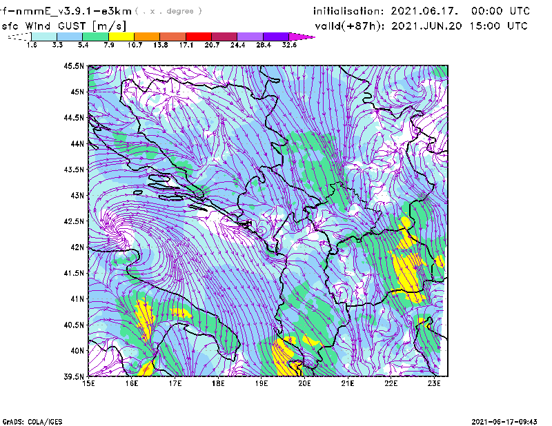Click the magenta arrow end of the legend
The width and height of the screenshot is (552, 426).
(x=301, y=37)
